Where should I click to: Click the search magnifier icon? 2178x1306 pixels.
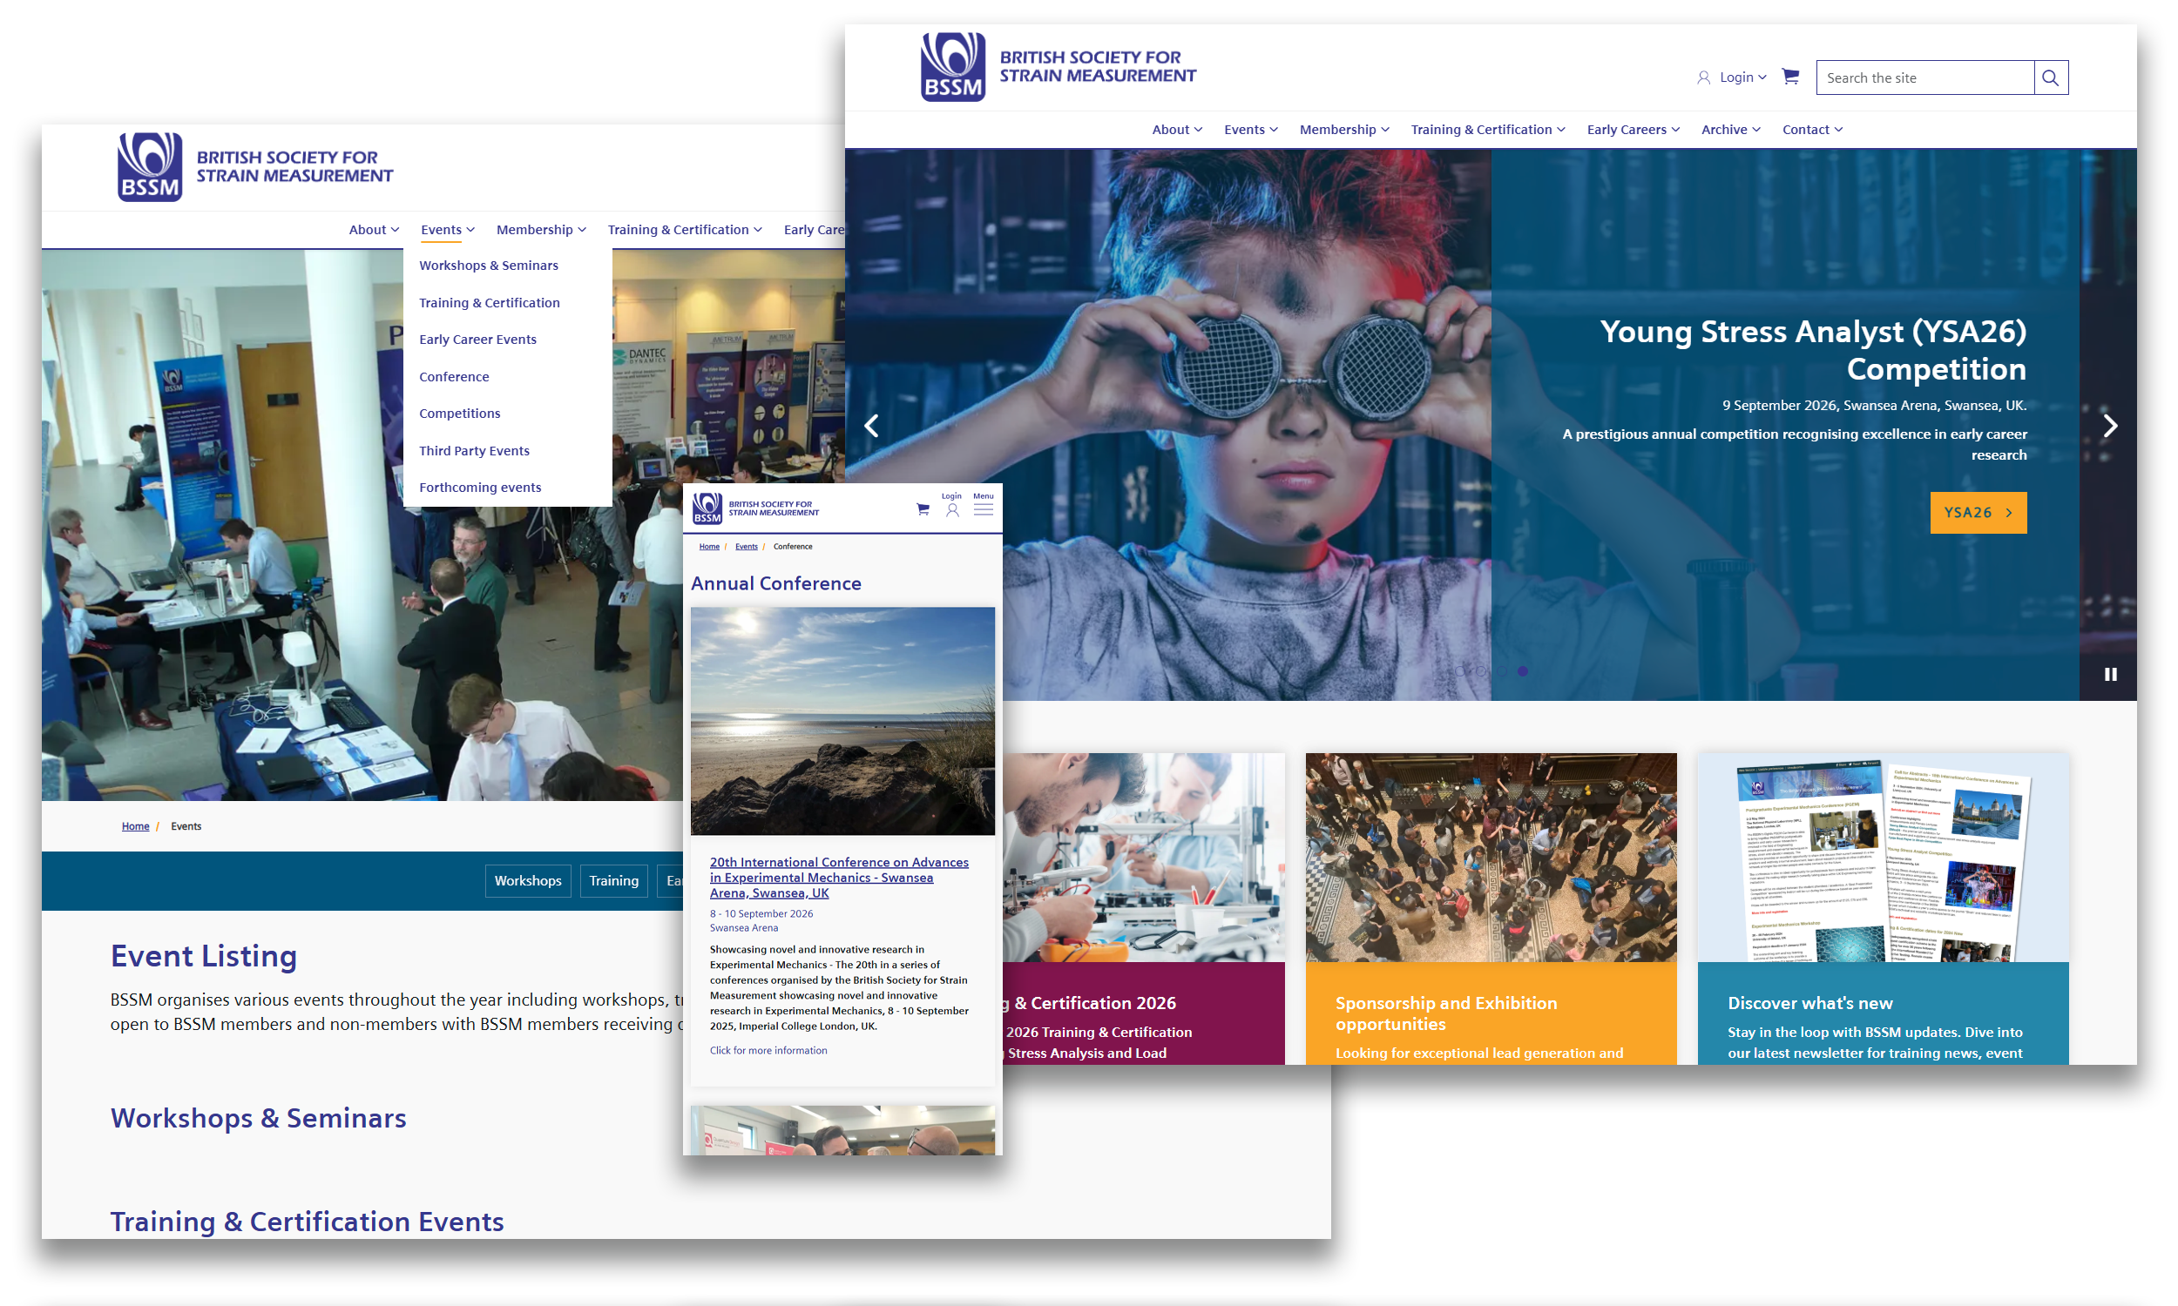(2049, 77)
